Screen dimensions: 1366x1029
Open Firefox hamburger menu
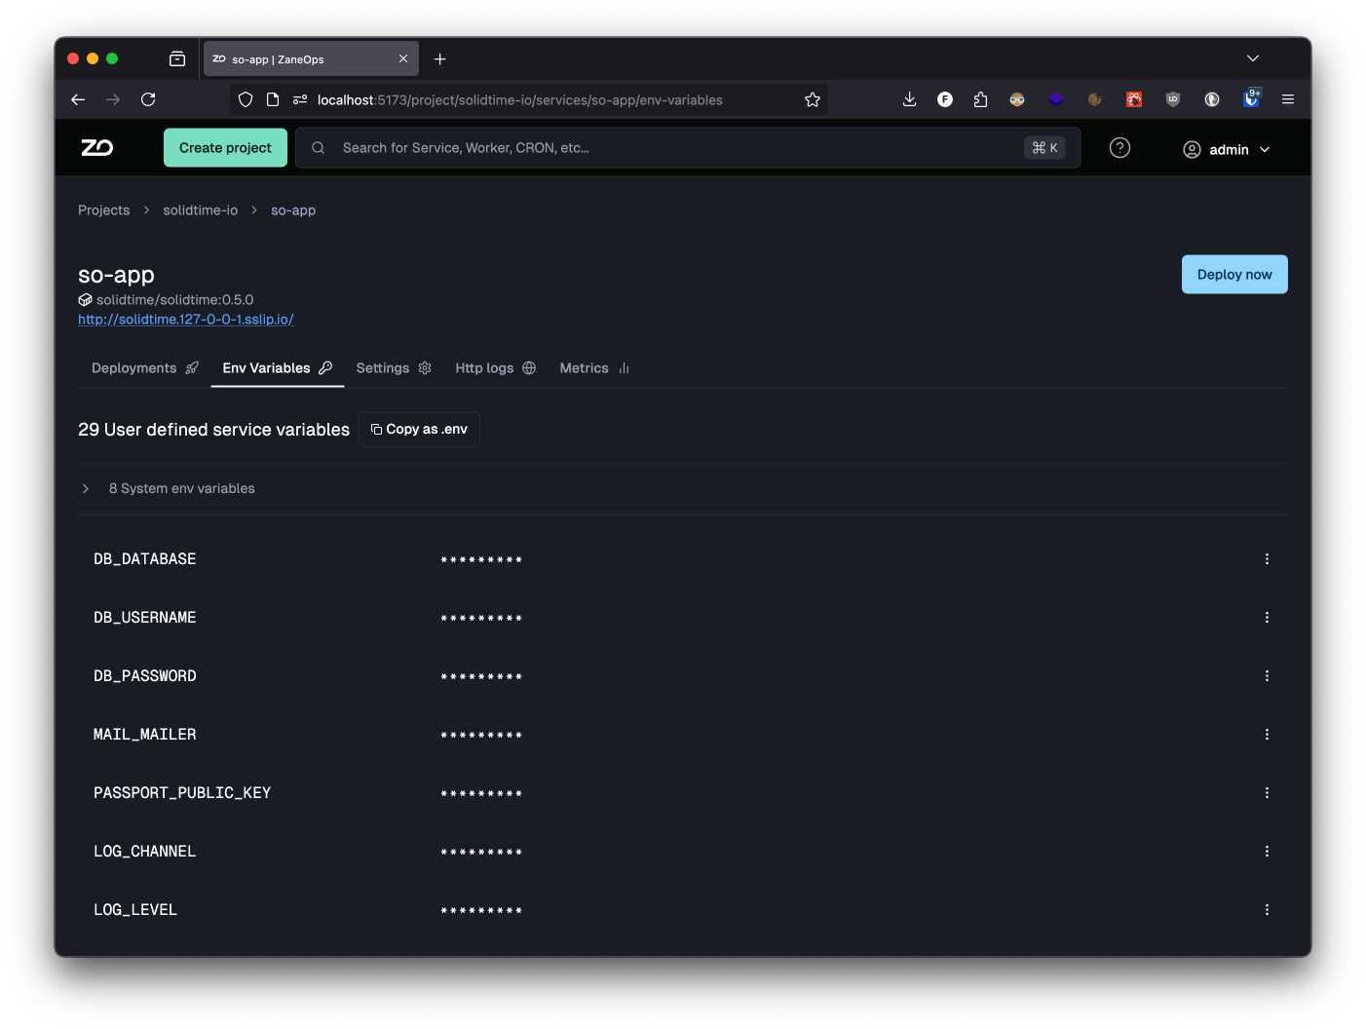[1288, 99]
